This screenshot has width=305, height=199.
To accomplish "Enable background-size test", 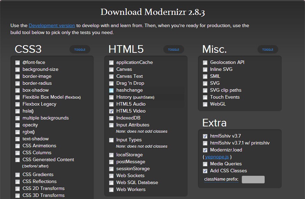I will [17, 70].
